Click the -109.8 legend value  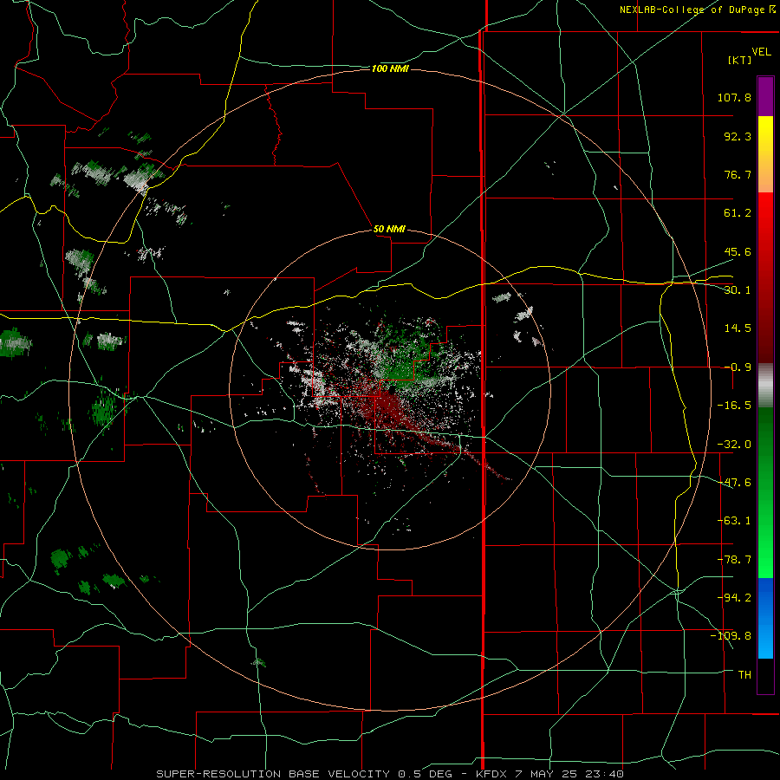point(731,636)
